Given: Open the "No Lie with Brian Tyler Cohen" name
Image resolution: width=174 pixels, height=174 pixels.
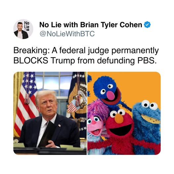Looking at the screenshot, I should point(91,25).
